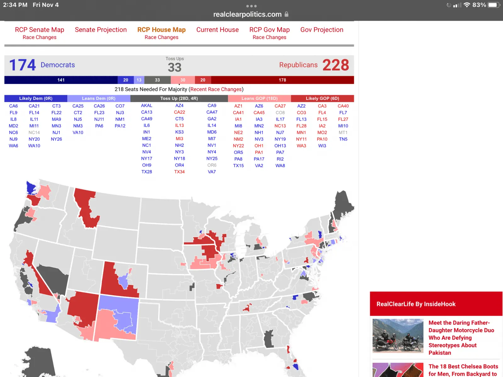
Task: Open the Current House tab
Action: pos(218,30)
